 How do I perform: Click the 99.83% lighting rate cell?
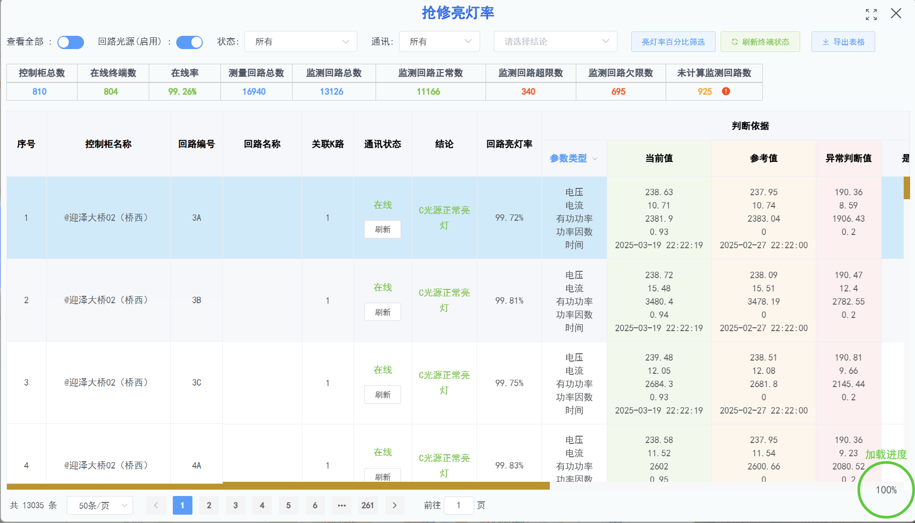509,466
